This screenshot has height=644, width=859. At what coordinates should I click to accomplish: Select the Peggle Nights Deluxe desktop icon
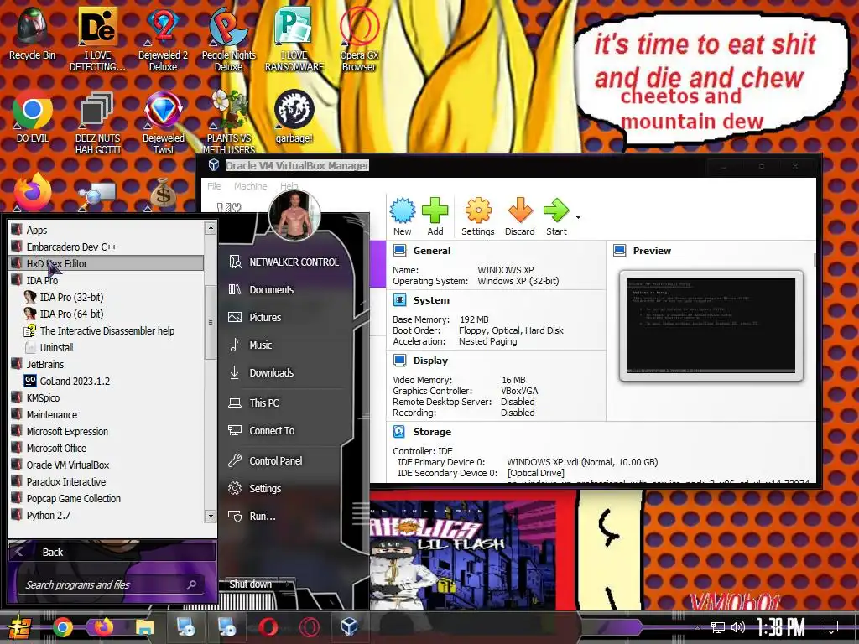coord(228,39)
